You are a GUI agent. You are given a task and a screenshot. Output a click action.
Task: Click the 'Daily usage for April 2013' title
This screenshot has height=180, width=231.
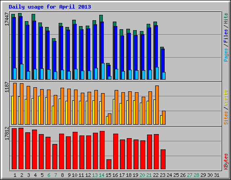(50, 7)
